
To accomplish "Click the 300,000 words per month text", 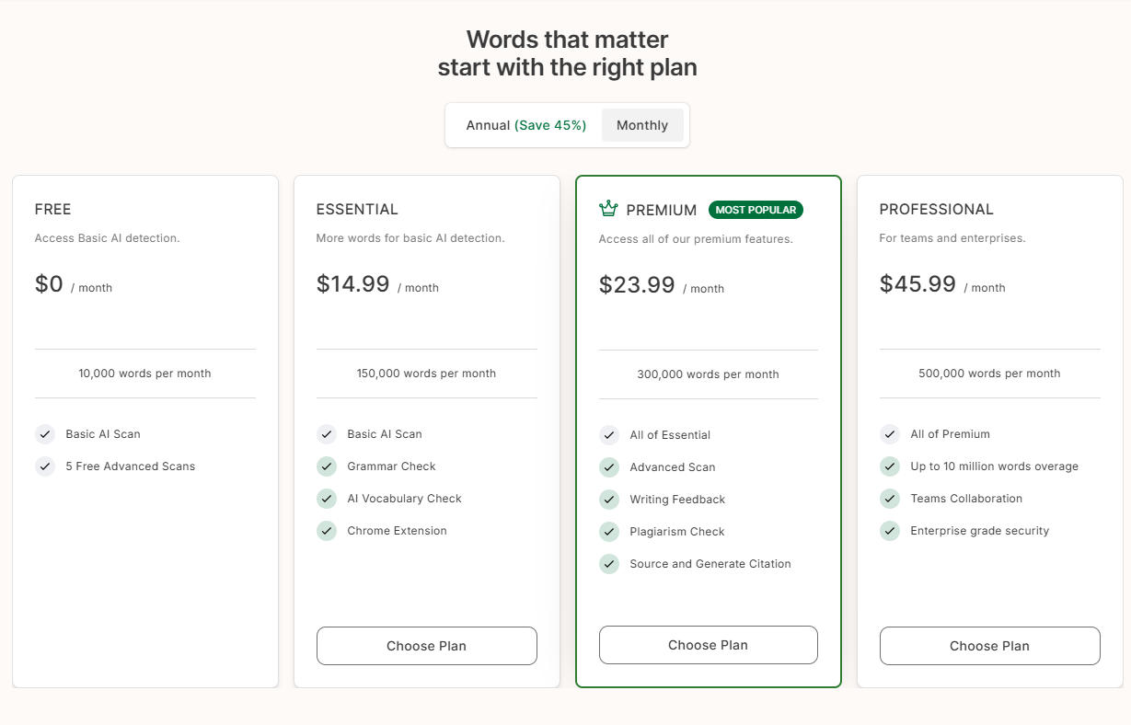I will 708,374.
